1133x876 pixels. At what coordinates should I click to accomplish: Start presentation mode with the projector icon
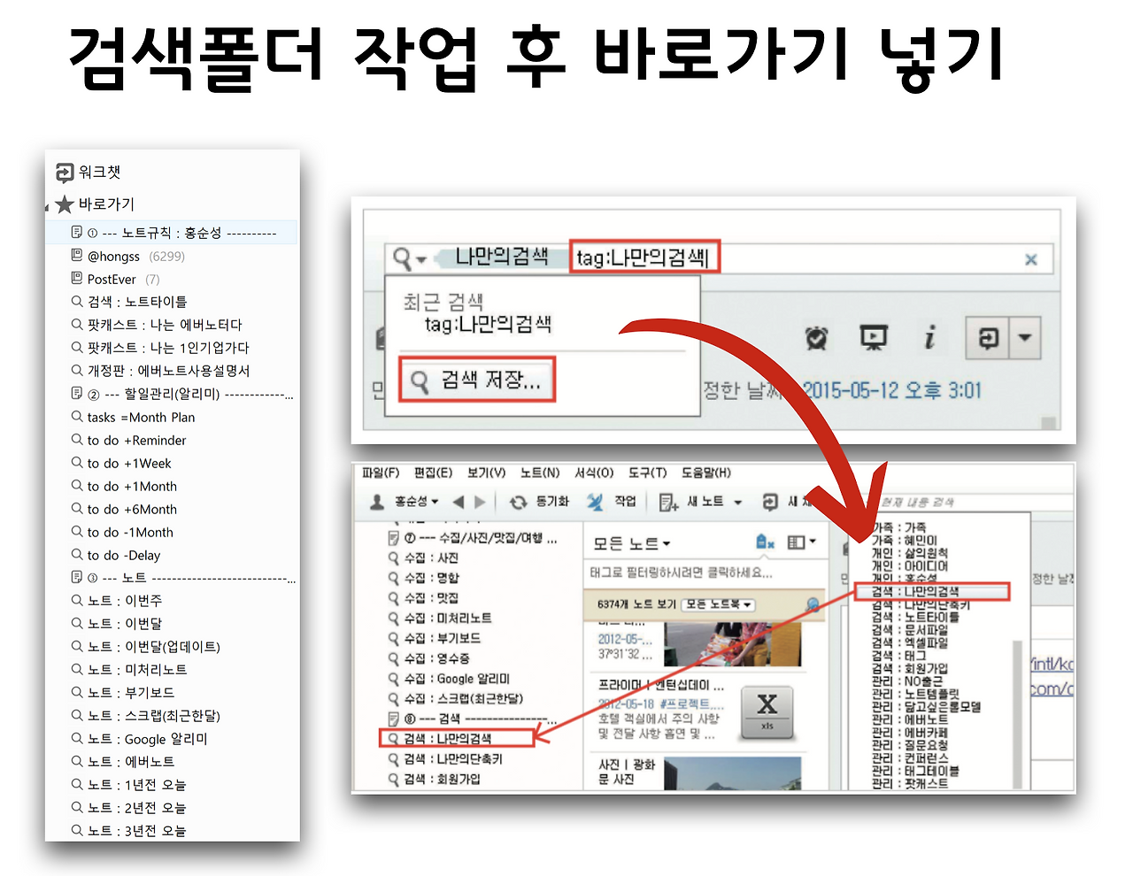(x=874, y=337)
